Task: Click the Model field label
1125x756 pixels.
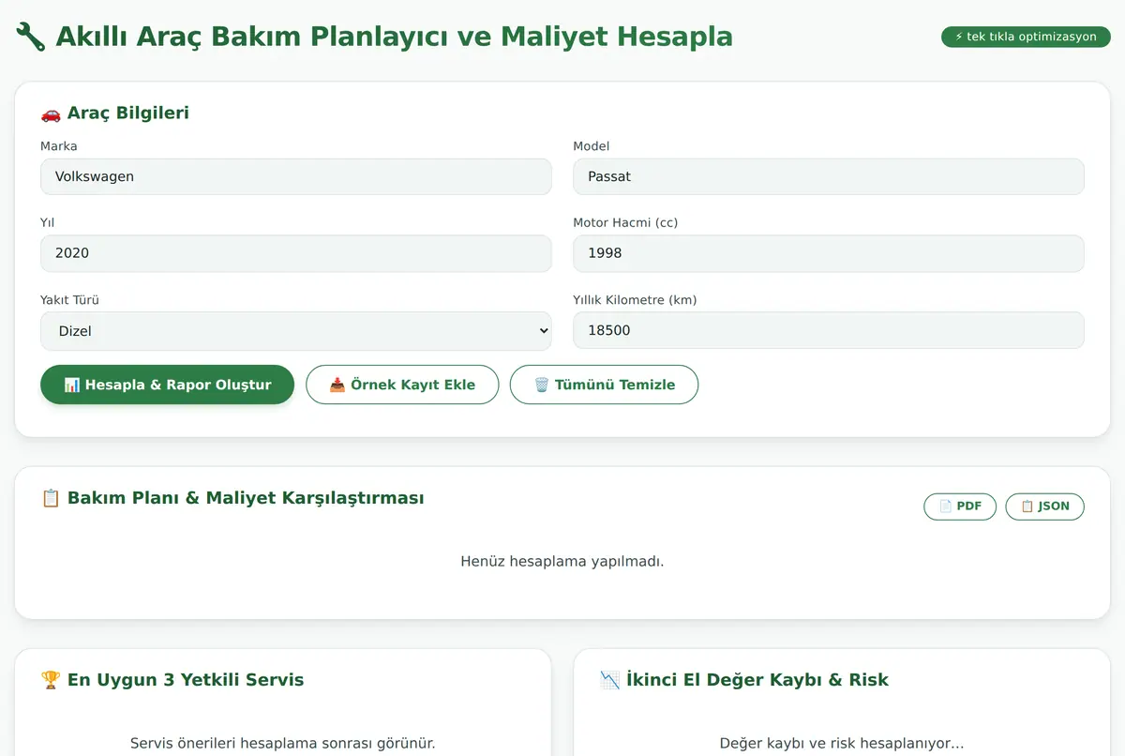Action: 592,146
